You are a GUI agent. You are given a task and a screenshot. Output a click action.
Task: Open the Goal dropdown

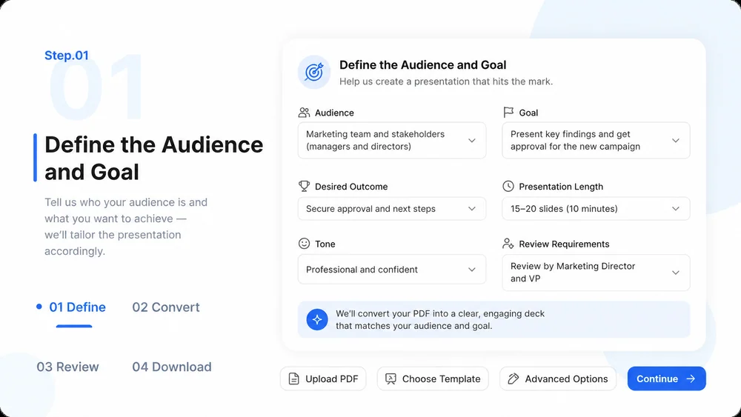[596, 140]
